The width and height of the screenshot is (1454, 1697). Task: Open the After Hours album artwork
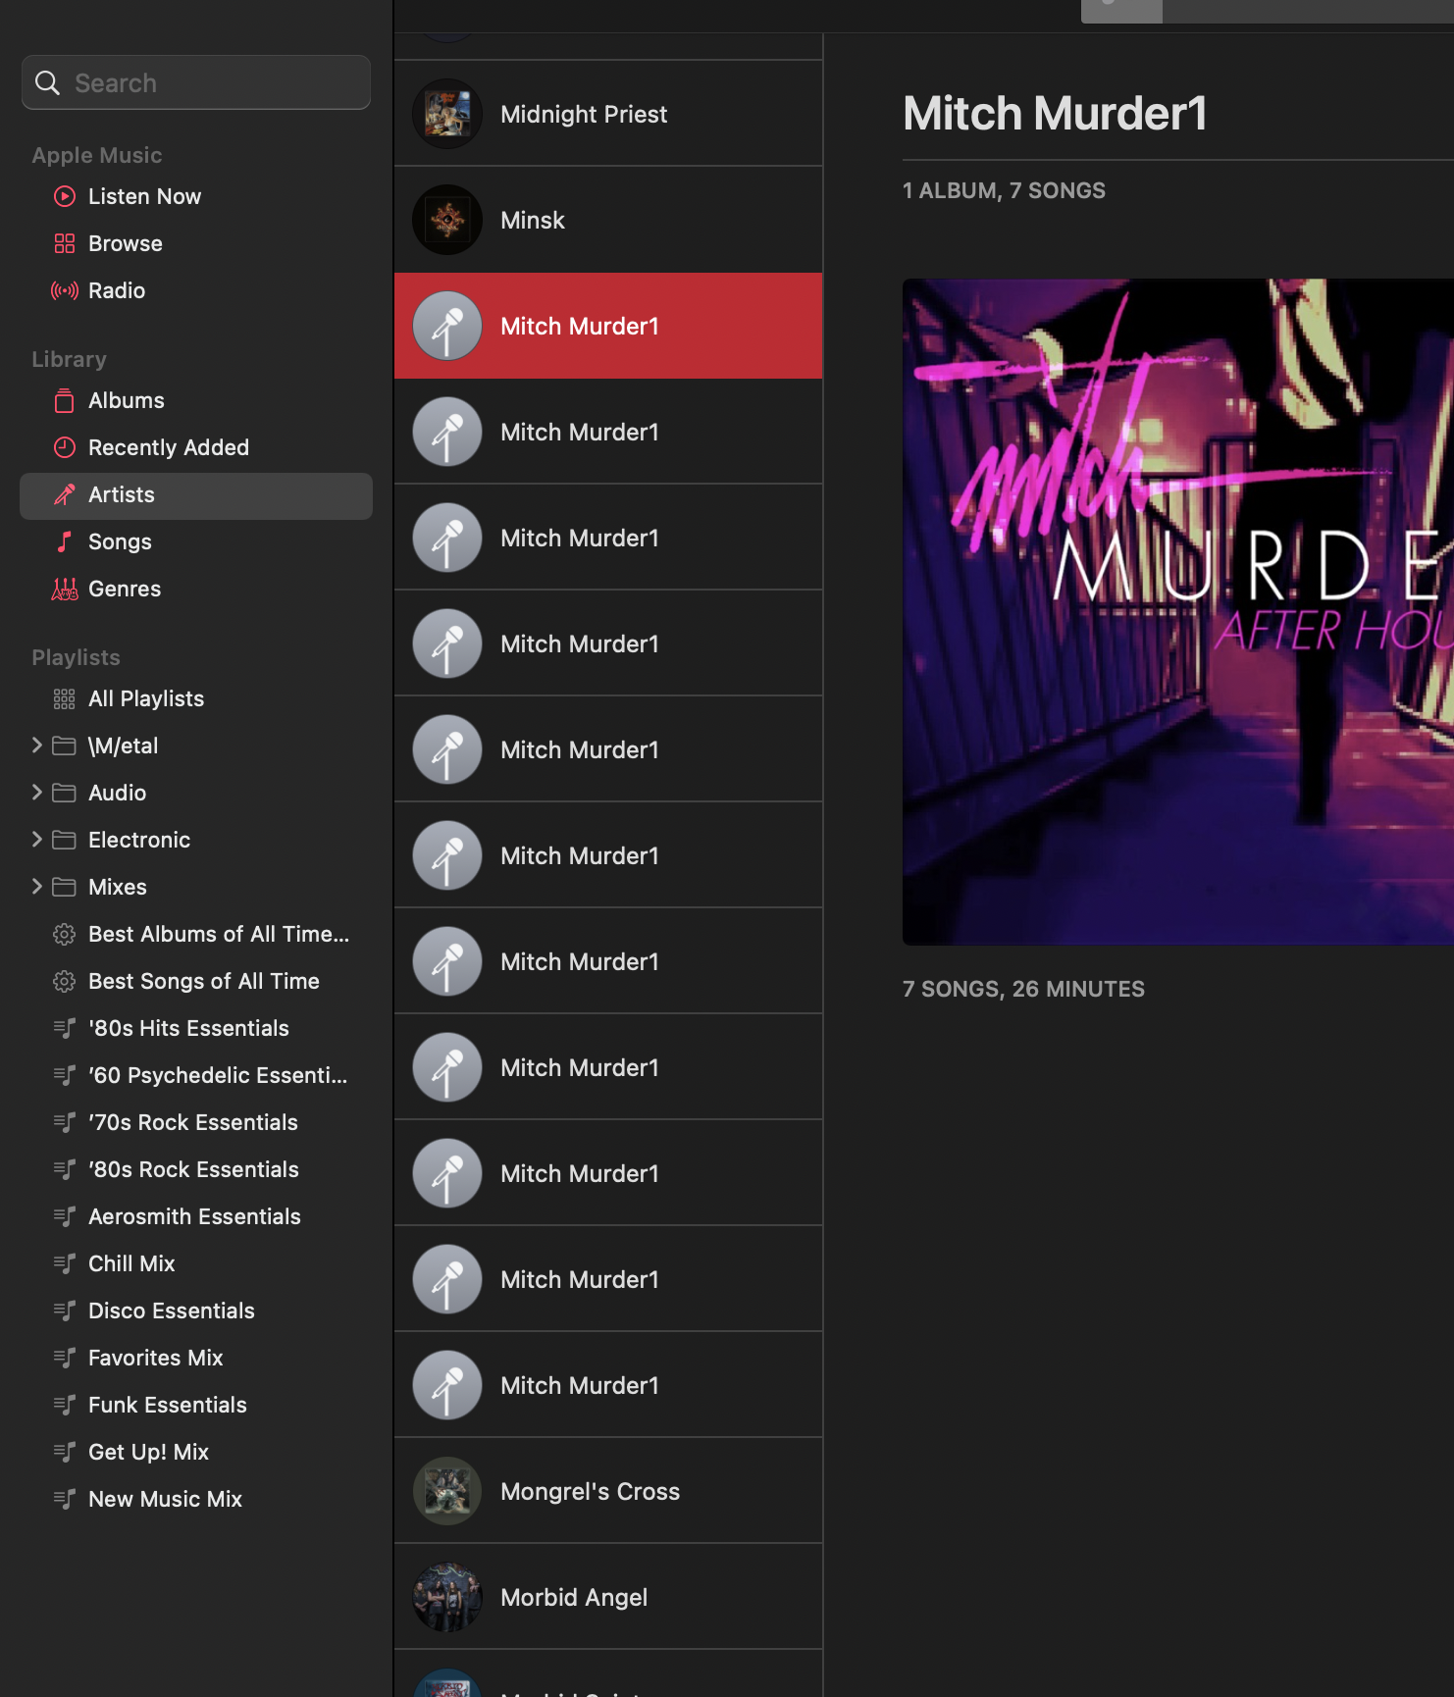1177,612
